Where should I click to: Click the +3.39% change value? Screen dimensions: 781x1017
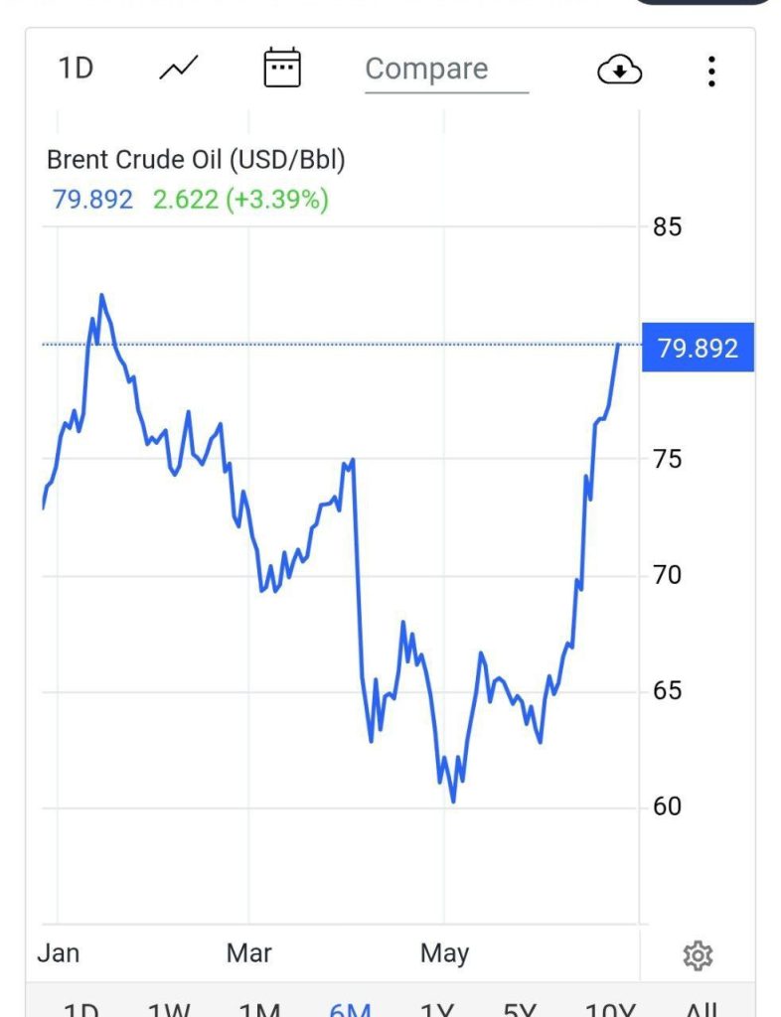pos(277,200)
